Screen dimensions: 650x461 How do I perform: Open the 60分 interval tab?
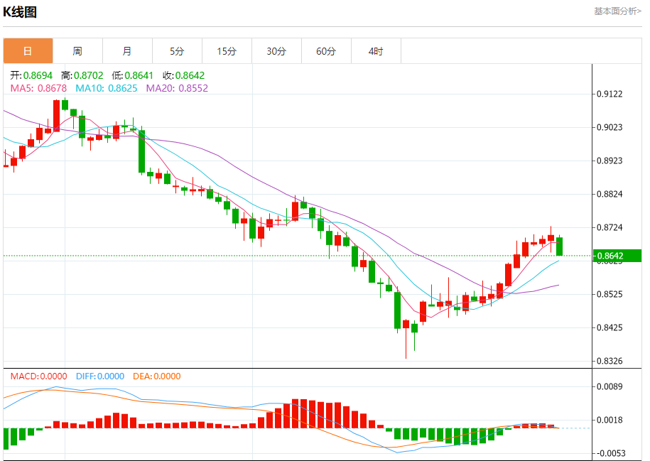click(326, 51)
